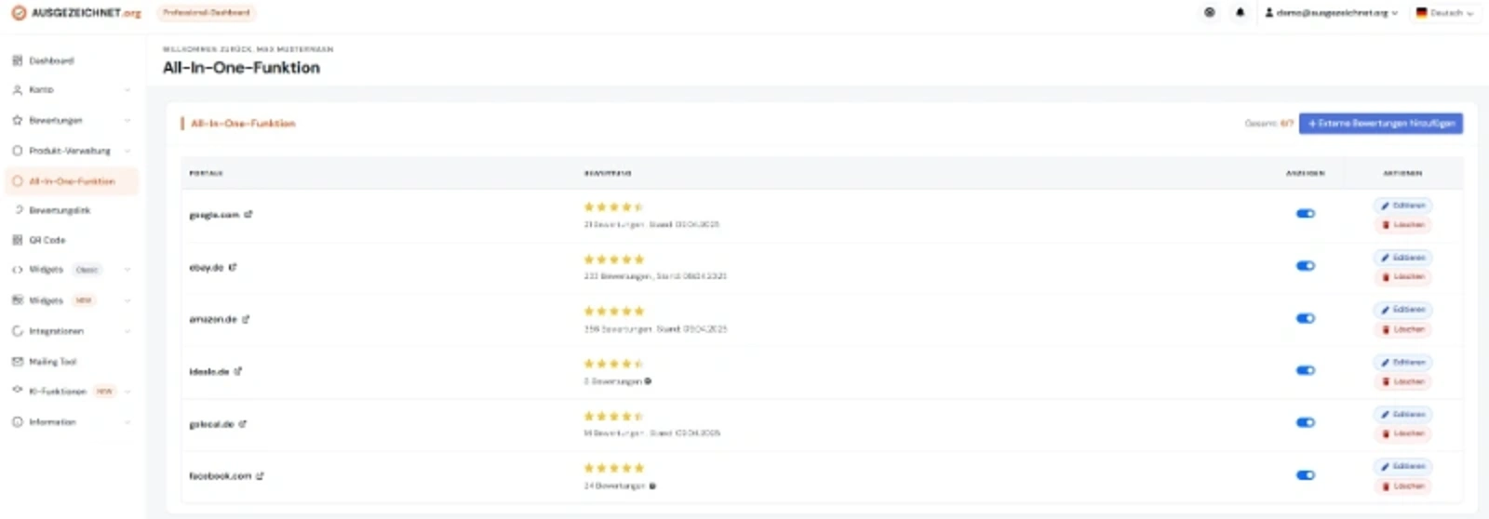1489x519 pixels.
Task: Click info icon next to idealo.de reviews count
Action: coord(648,381)
